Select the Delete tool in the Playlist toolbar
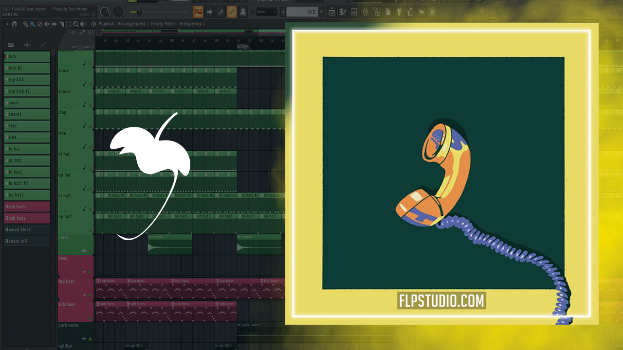 39,24
